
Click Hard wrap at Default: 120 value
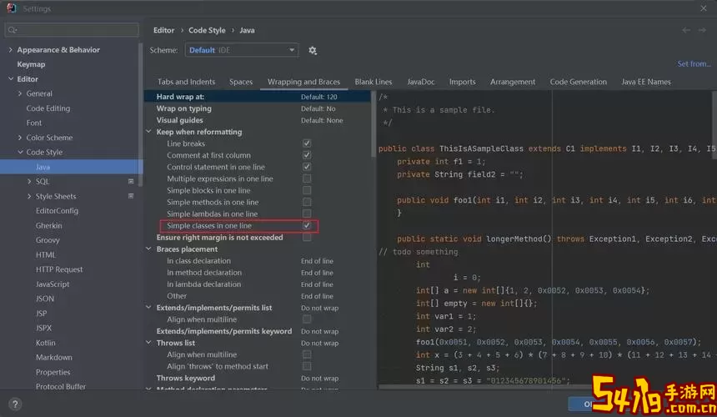point(318,97)
